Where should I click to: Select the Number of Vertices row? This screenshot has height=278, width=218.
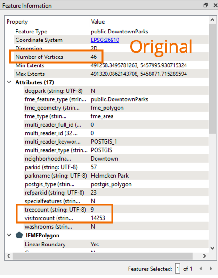pyautogui.click(x=111, y=57)
